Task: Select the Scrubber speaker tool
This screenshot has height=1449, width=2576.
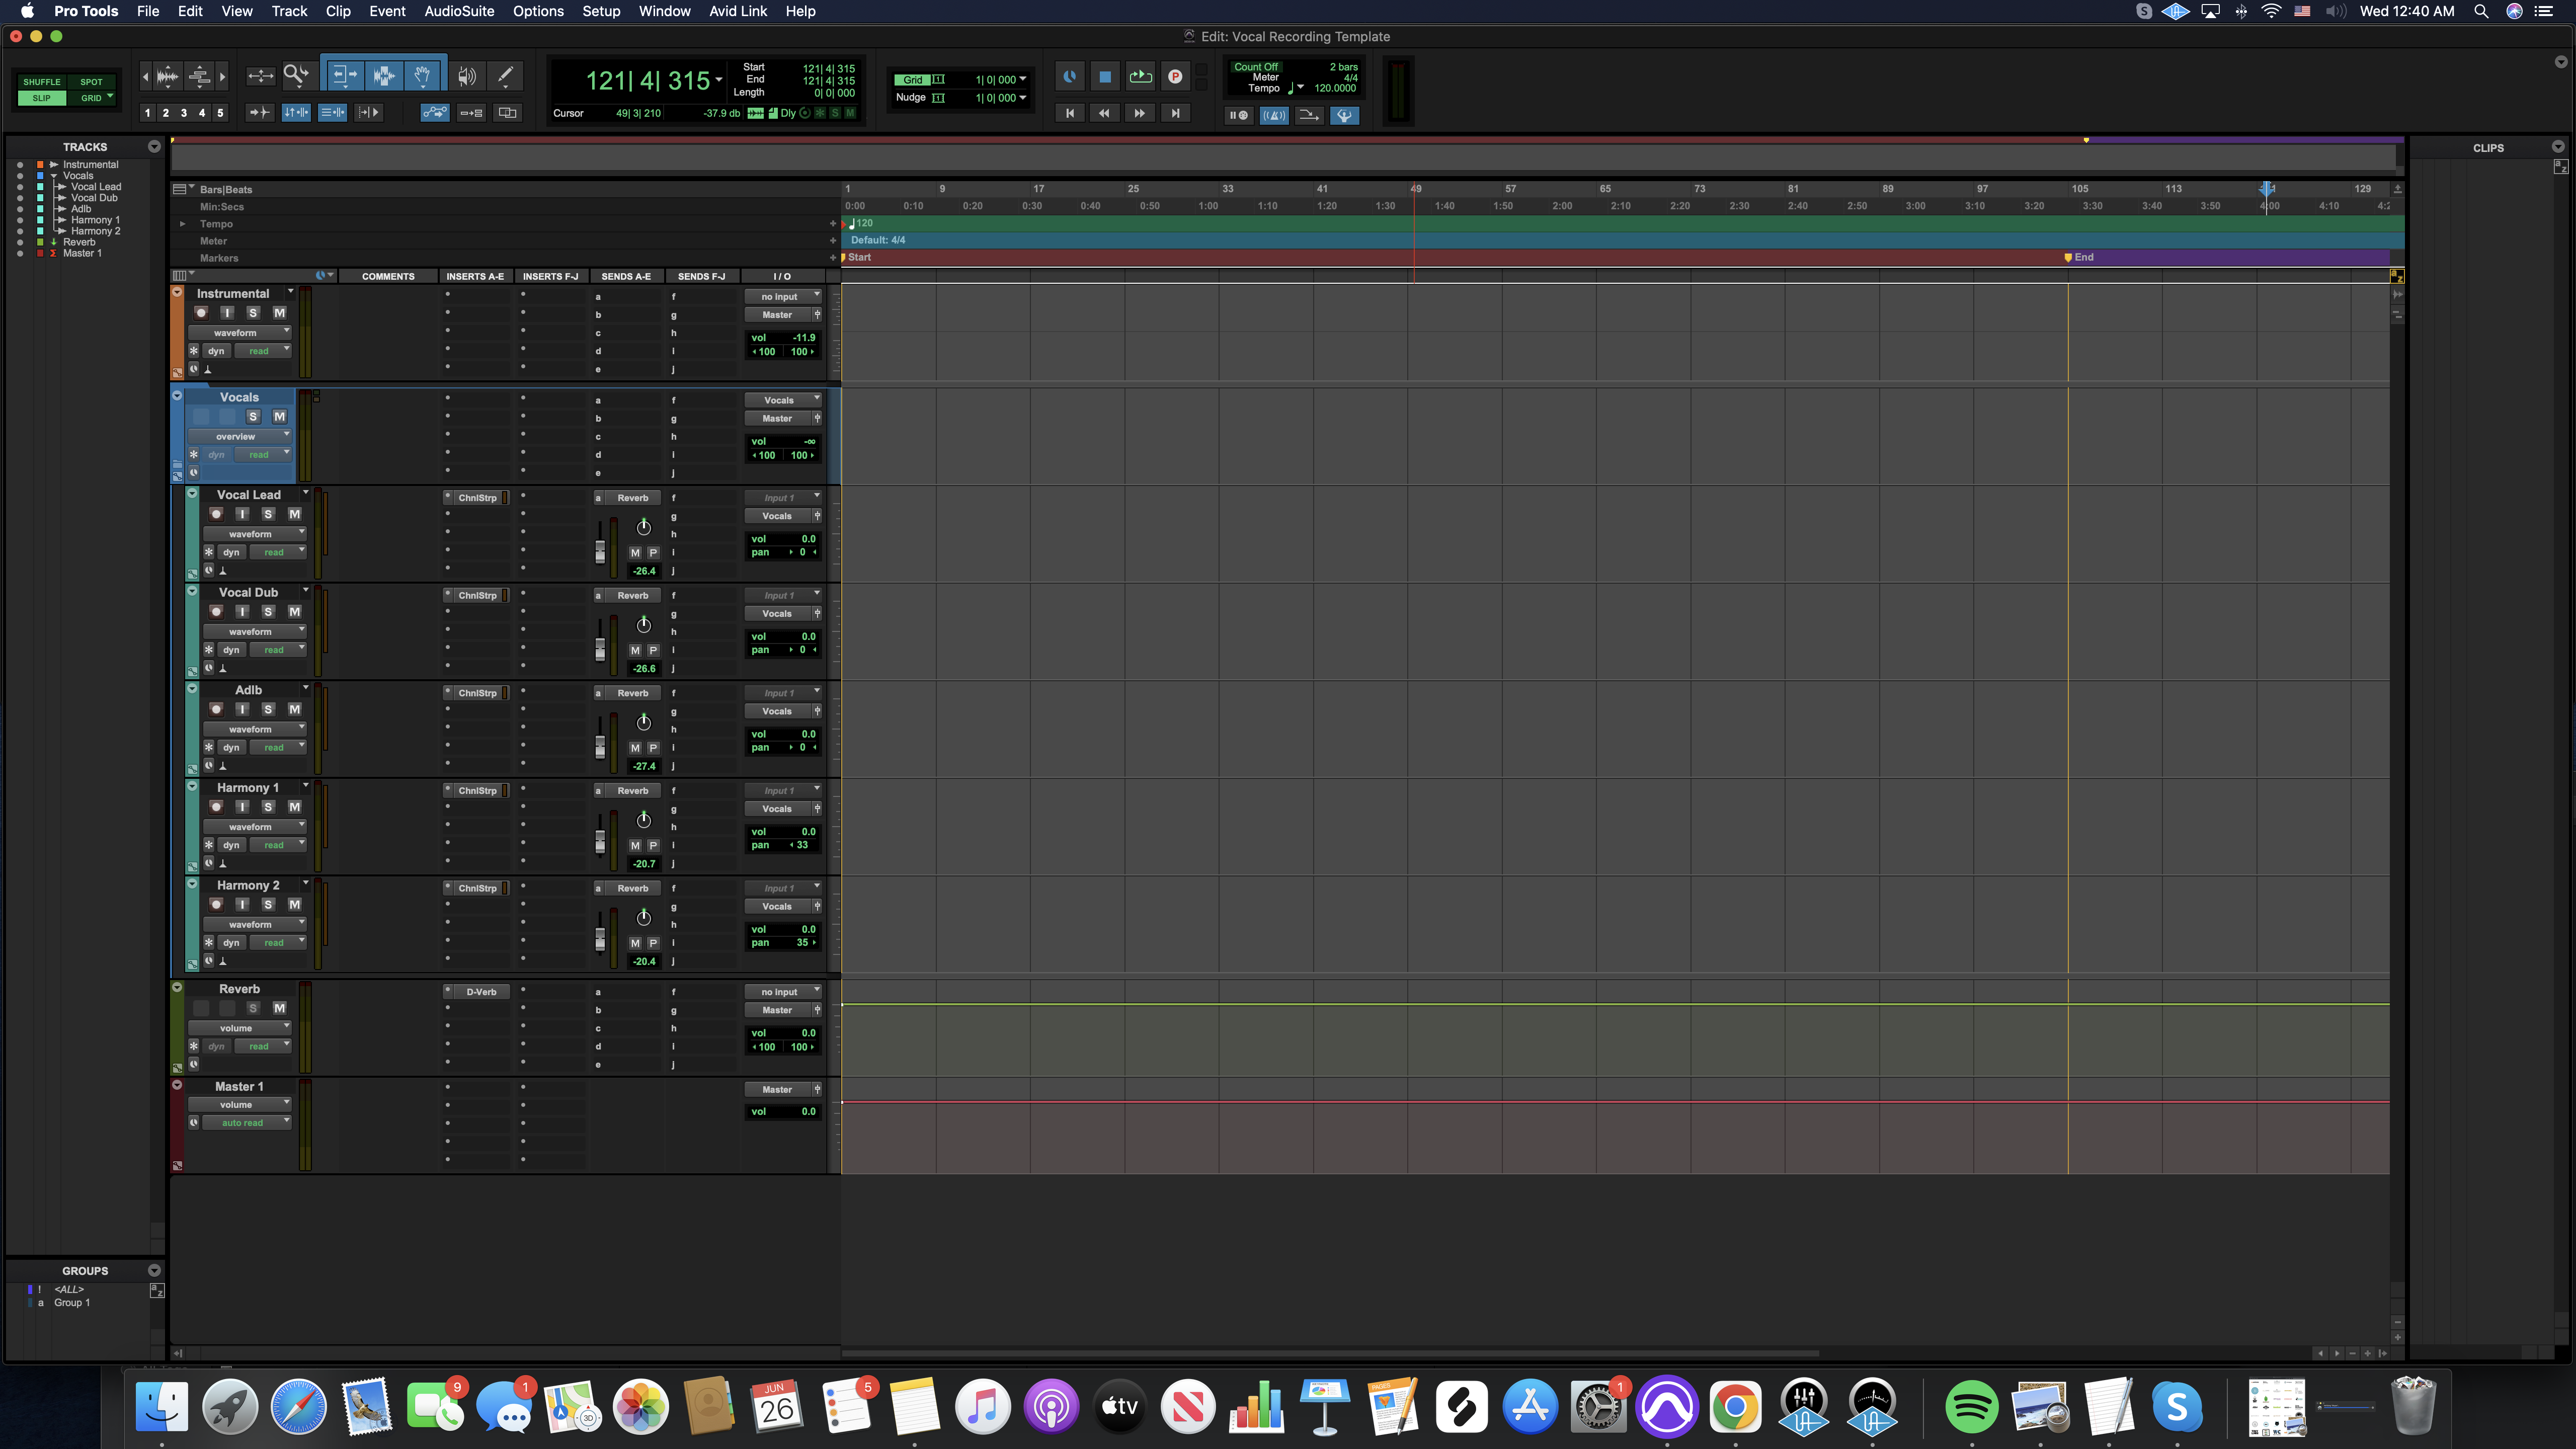Action: pos(466,76)
